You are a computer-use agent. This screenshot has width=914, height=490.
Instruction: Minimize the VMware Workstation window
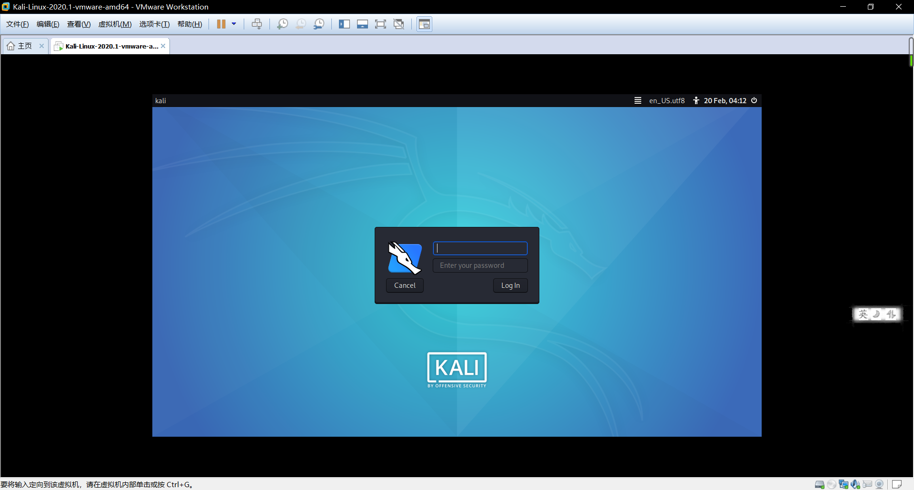tap(843, 7)
